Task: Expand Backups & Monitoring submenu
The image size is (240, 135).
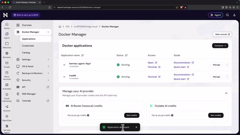Action: pos(48,73)
